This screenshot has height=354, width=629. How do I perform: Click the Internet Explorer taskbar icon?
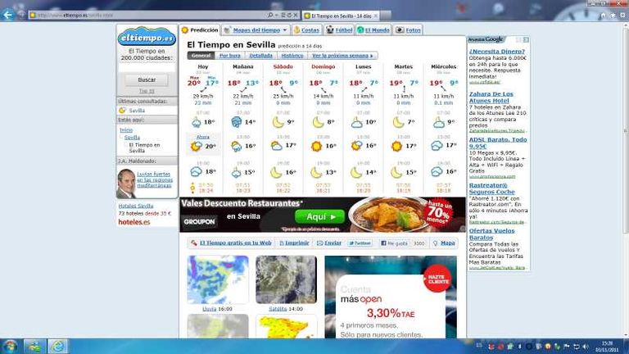click(x=58, y=346)
